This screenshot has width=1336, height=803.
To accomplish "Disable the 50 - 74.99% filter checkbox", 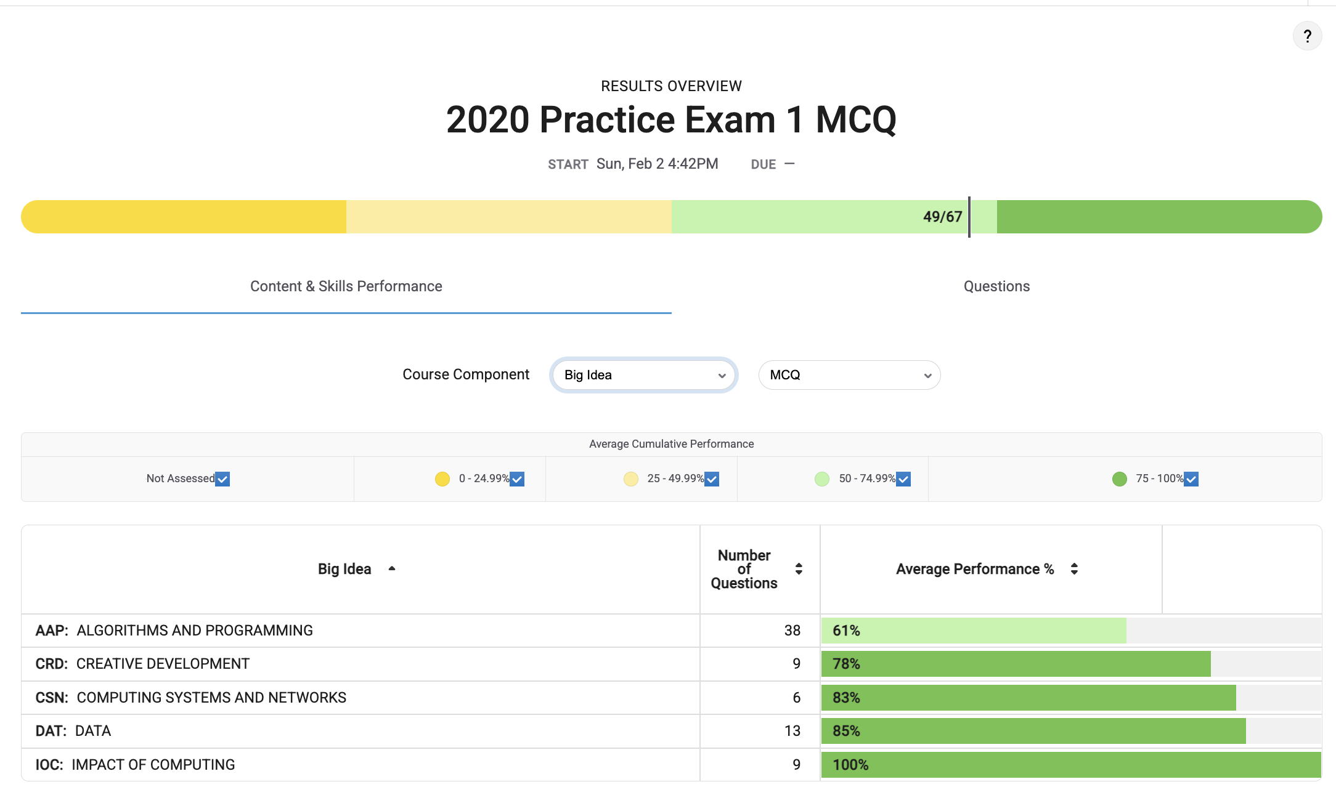I will [x=903, y=478].
